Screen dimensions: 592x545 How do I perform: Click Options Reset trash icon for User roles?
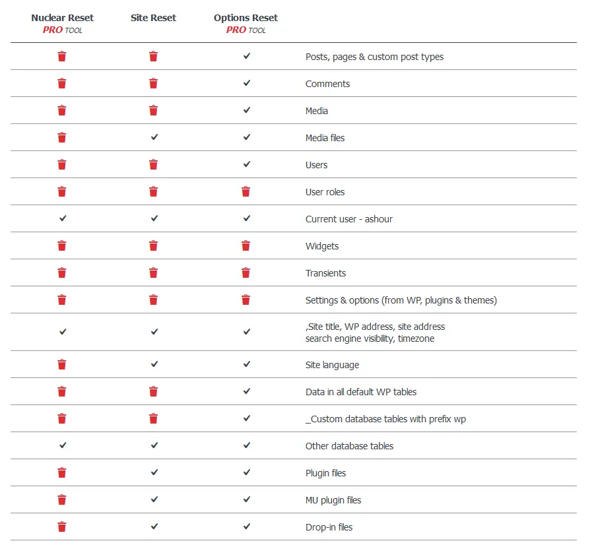(x=246, y=192)
